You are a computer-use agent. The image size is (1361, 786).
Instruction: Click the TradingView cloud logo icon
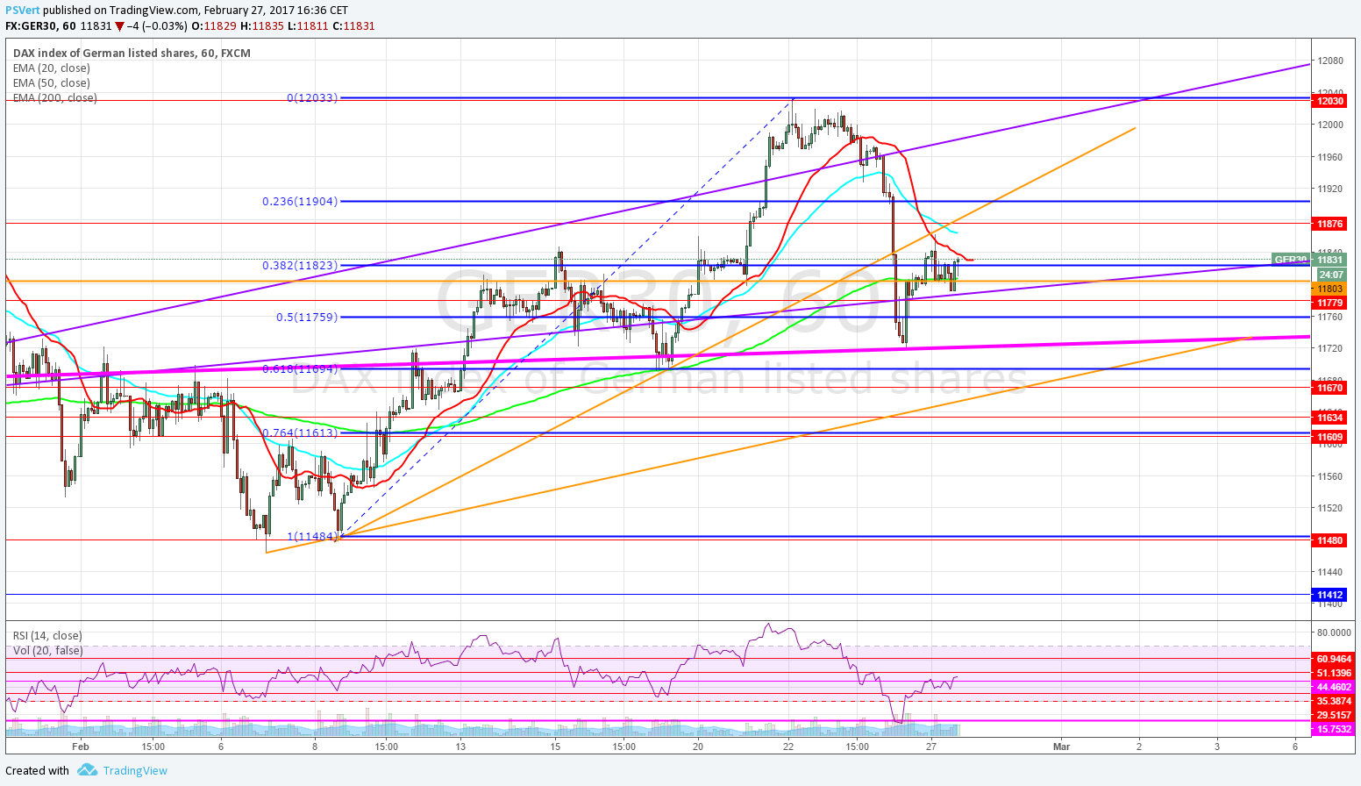87,770
